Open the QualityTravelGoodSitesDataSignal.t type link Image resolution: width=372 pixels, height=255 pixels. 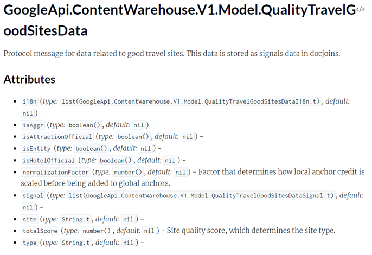coord(201,196)
